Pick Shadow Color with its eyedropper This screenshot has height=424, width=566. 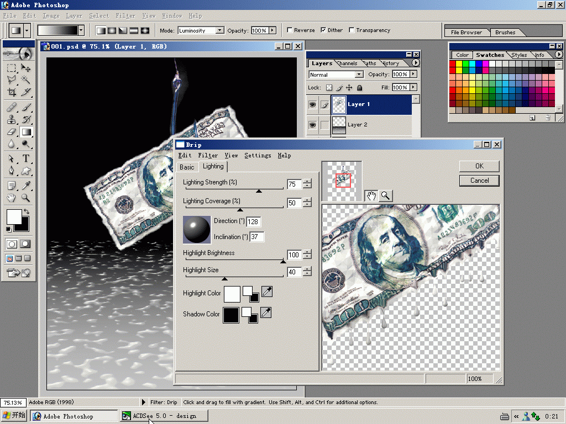(266, 312)
